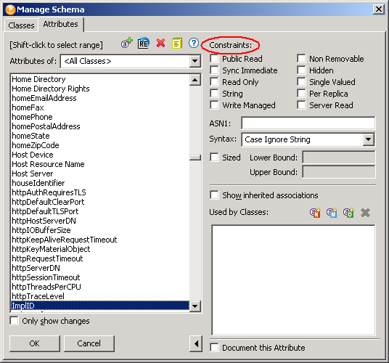Close the Manage Schema dialog
389x363 pixels.
[379, 9]
